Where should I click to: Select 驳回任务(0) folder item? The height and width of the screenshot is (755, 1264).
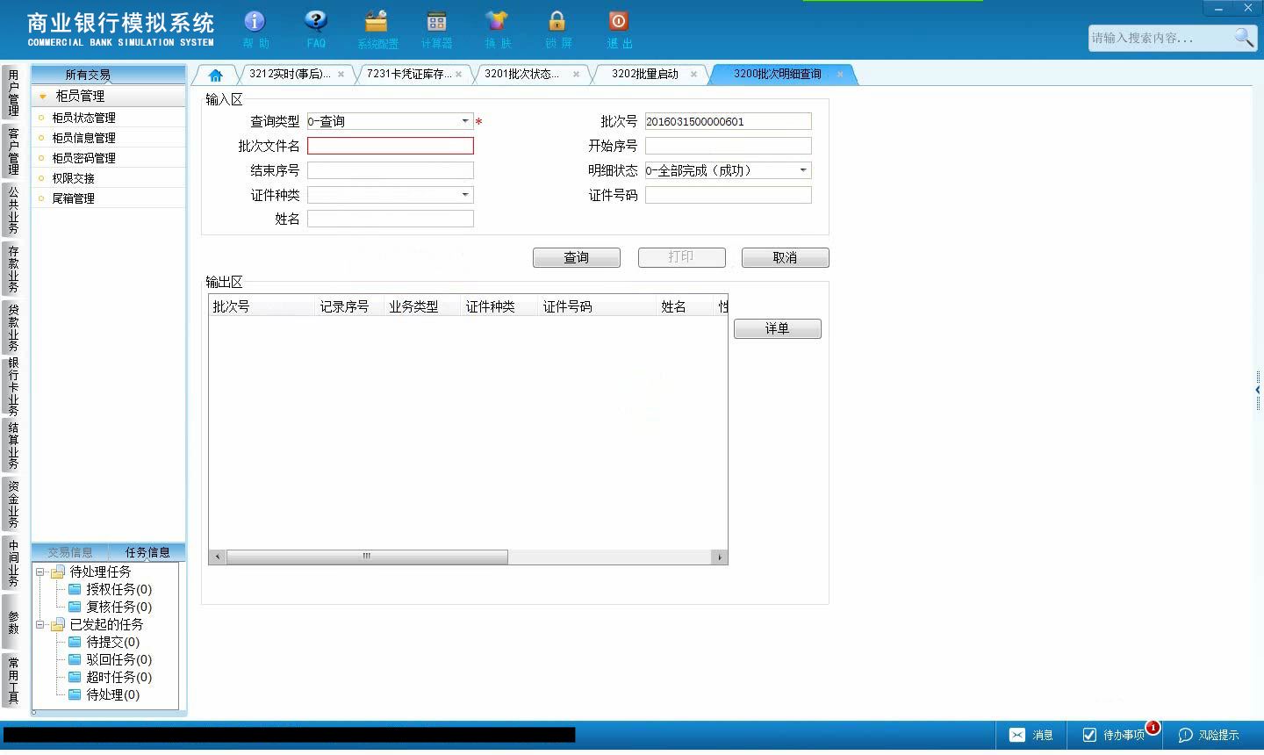click(x=111, y=659)
